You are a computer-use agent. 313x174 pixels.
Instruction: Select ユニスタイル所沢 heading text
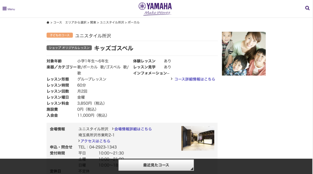click(93, 36)
